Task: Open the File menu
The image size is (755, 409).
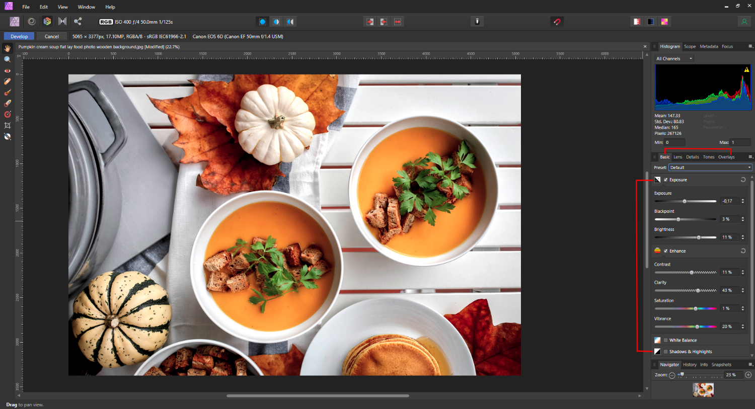Action: click(x=26, y=7)
